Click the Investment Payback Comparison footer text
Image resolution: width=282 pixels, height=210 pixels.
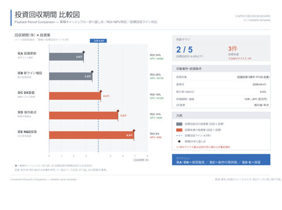point(43,180)
